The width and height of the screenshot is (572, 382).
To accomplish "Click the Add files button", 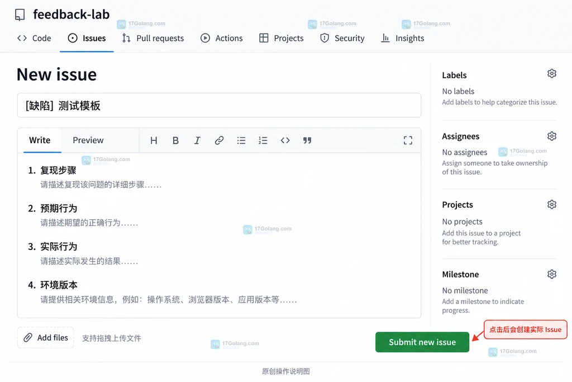I will [x=46, y=338].
